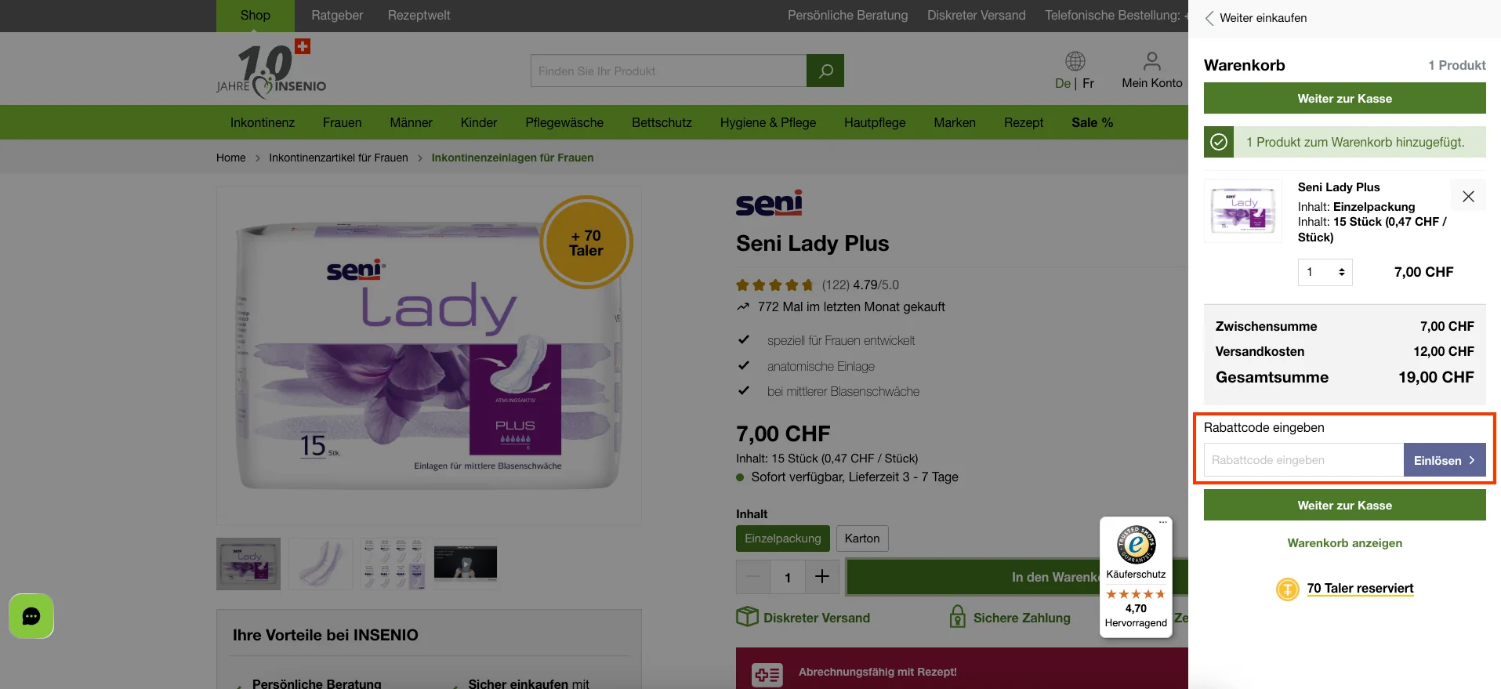Open the Warenkorb anzeigen link
Screen dimensions: 1501x689
click(x=1345, y=543)
